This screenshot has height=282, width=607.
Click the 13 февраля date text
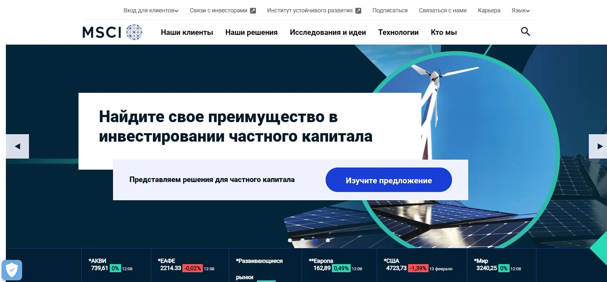(441, 269)
